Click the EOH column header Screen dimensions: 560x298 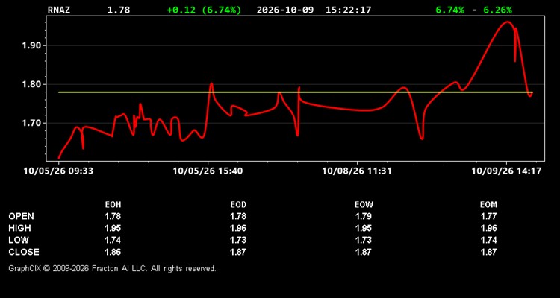(x=113, y=205)
